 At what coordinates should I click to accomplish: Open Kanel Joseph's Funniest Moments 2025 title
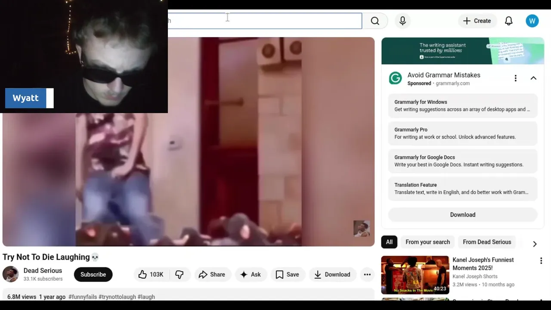coord(483,264)
